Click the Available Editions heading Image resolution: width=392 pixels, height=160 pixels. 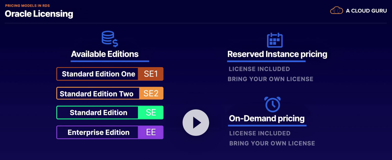point(105,54)
